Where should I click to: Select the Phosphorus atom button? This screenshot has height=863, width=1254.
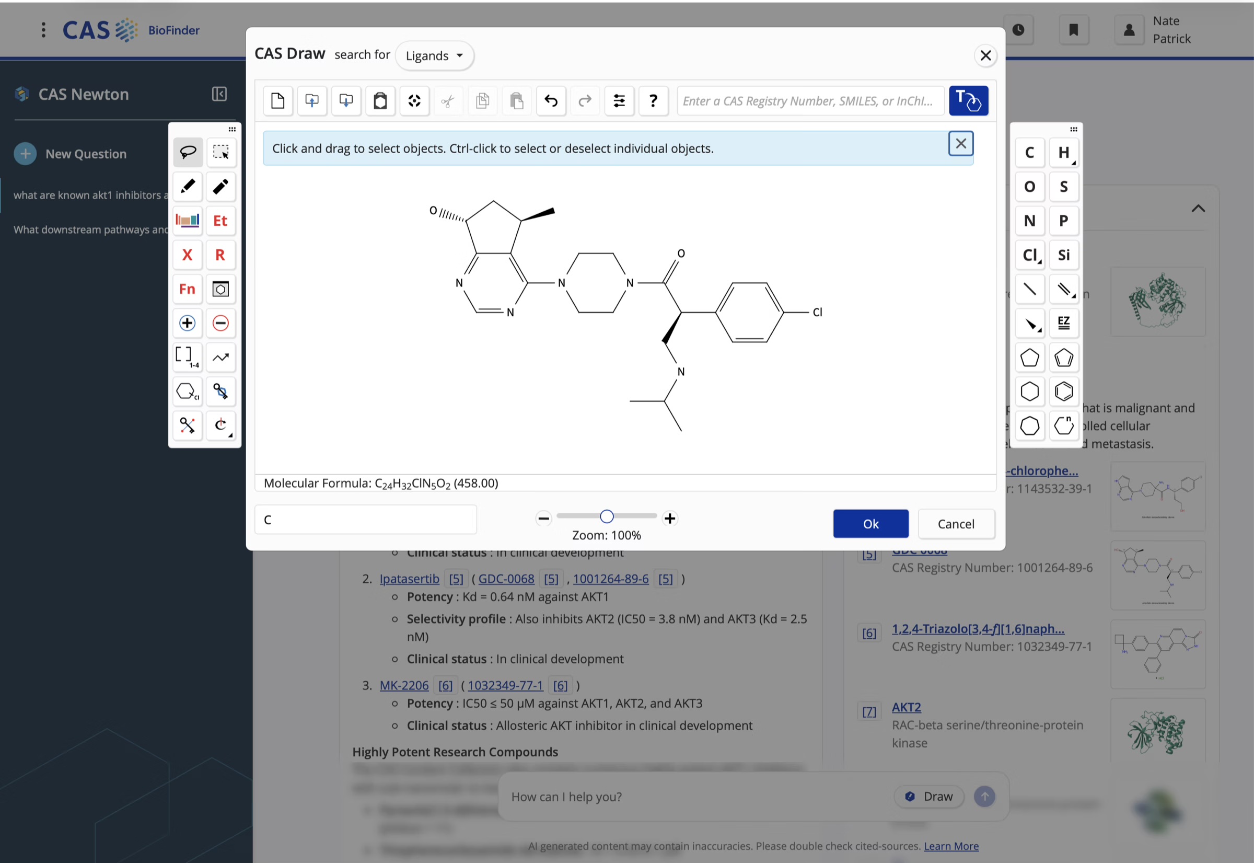pyautogui.click(x=1064, y=221)
